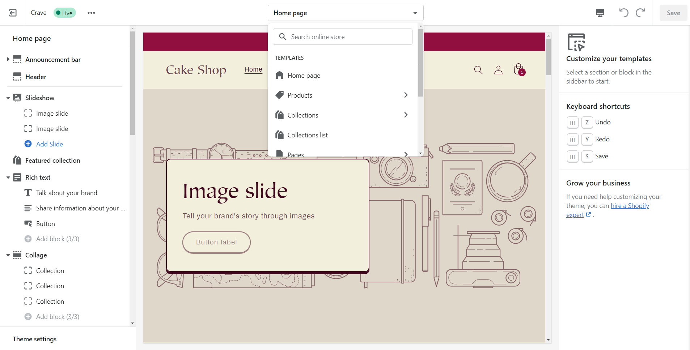Click the Collections list bag icon
This screenshot has width=690, height=350.
pos(279,135)
